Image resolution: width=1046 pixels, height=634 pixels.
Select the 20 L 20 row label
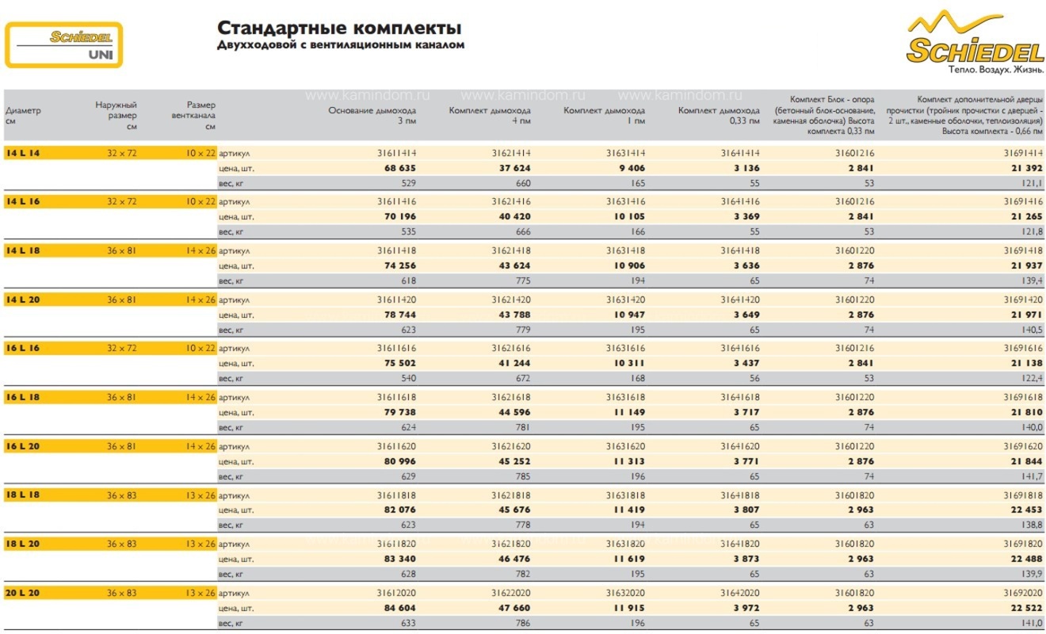pyautogui.click(x=23, y=593)
